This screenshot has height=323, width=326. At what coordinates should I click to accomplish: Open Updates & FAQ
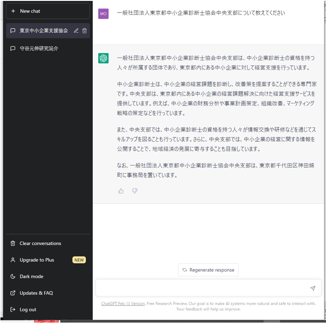point(48,293)
